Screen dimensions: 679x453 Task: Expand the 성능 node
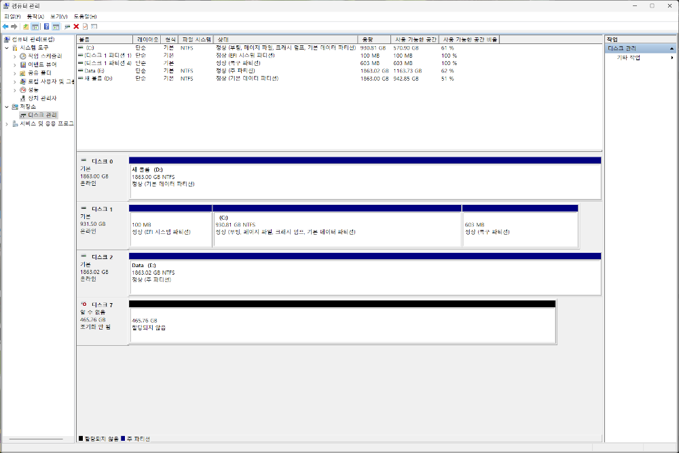[15, 90]
